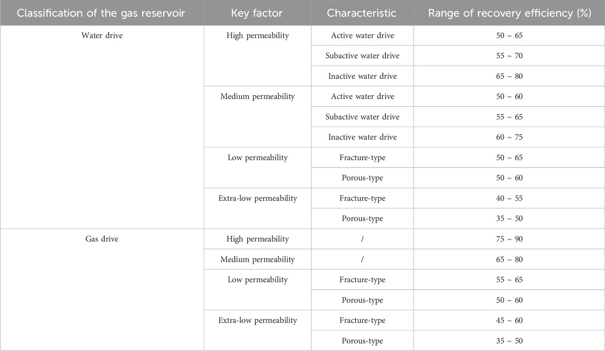
Task: Click 'Subactive water drive' under High permeability
Action: [362, 56]
